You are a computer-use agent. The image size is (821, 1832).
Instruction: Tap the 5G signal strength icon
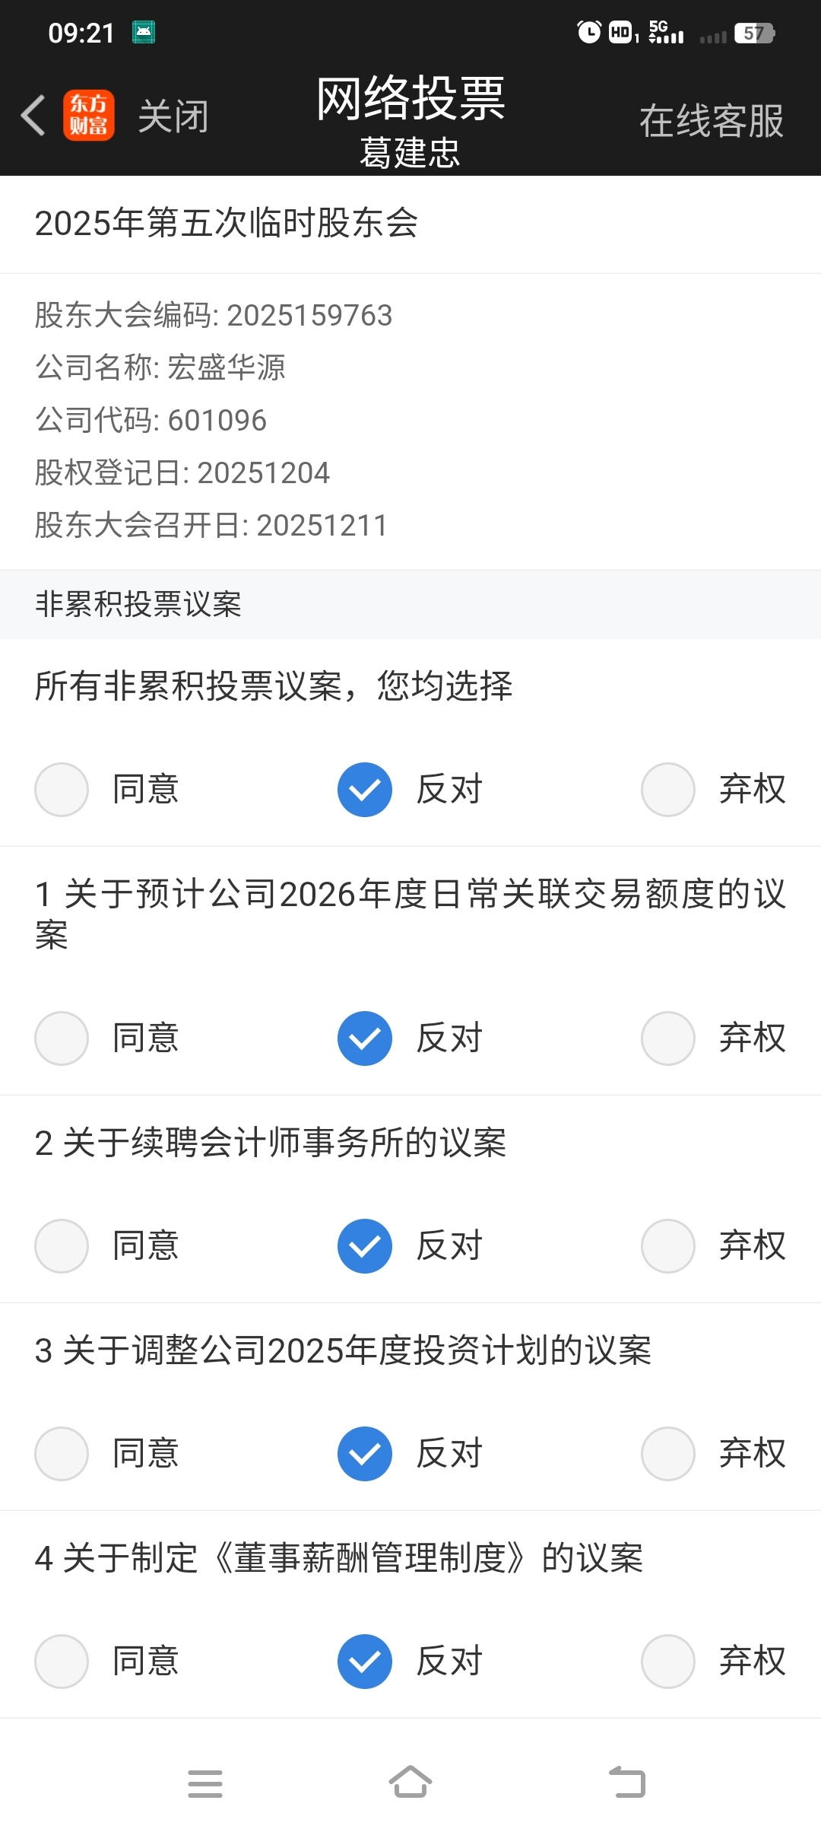click(x=666, y=33)
